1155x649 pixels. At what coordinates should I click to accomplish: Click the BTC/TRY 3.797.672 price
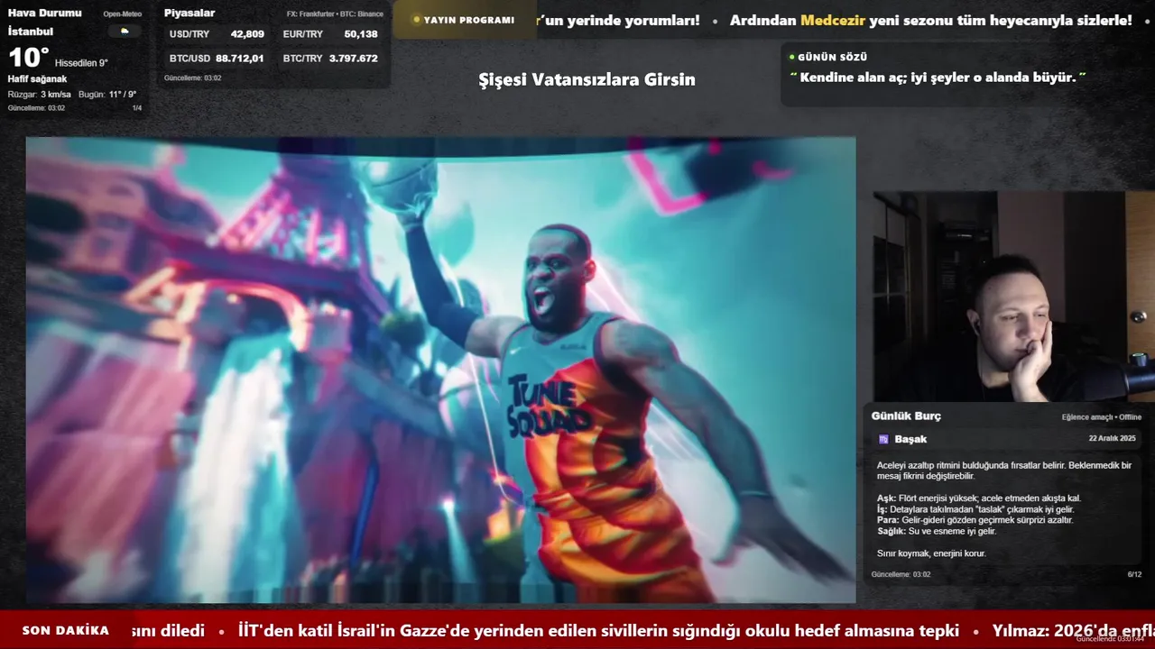click(x=330, y=59)
